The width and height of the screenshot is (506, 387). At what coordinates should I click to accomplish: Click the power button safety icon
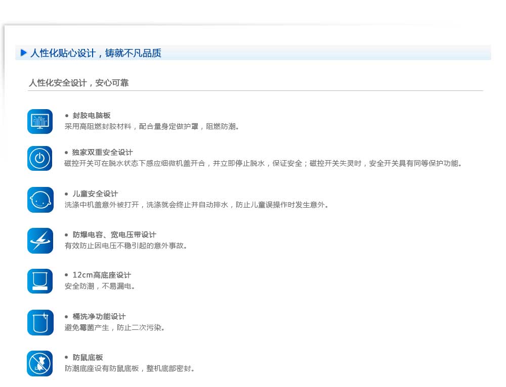click(40, 158)
